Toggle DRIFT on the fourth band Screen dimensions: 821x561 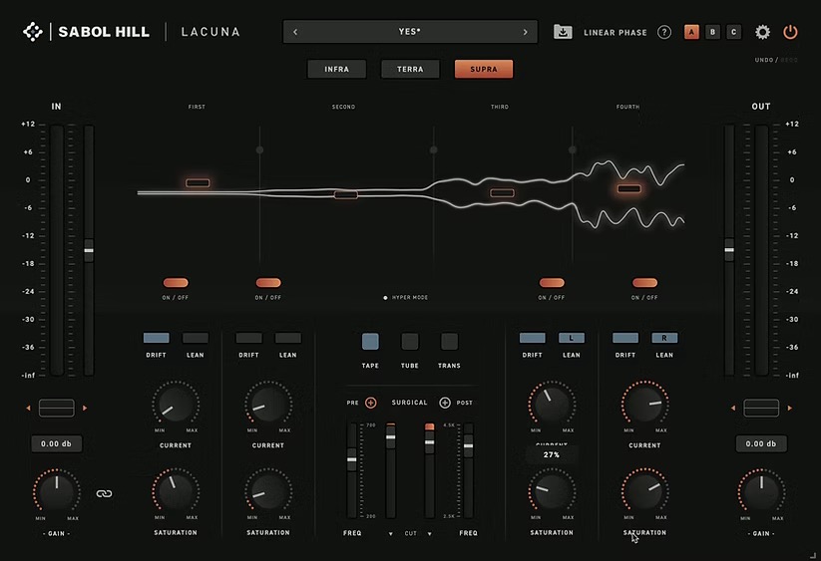pyautogui.click(x=625, y=338)
